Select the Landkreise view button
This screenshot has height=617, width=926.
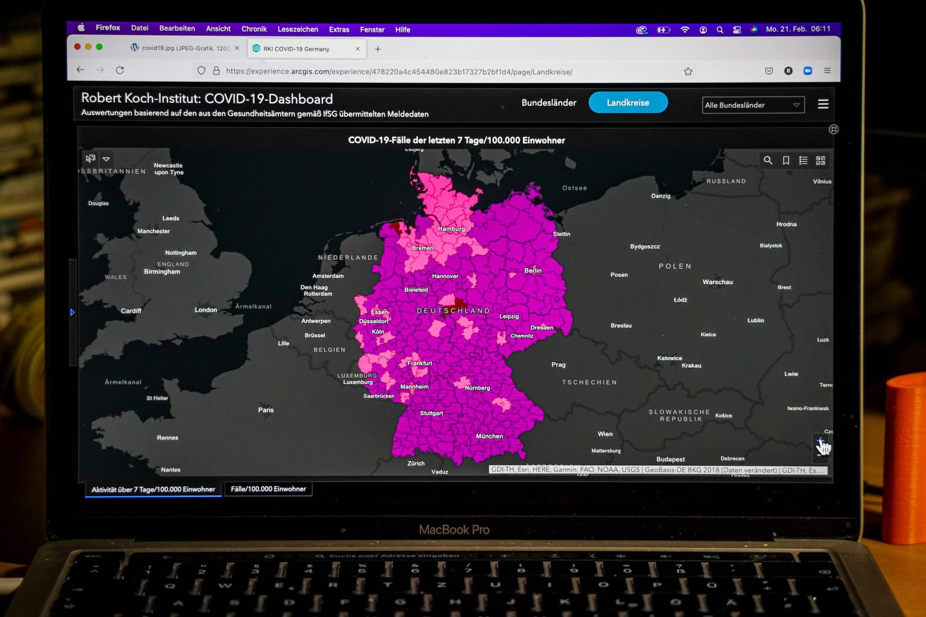628,102
